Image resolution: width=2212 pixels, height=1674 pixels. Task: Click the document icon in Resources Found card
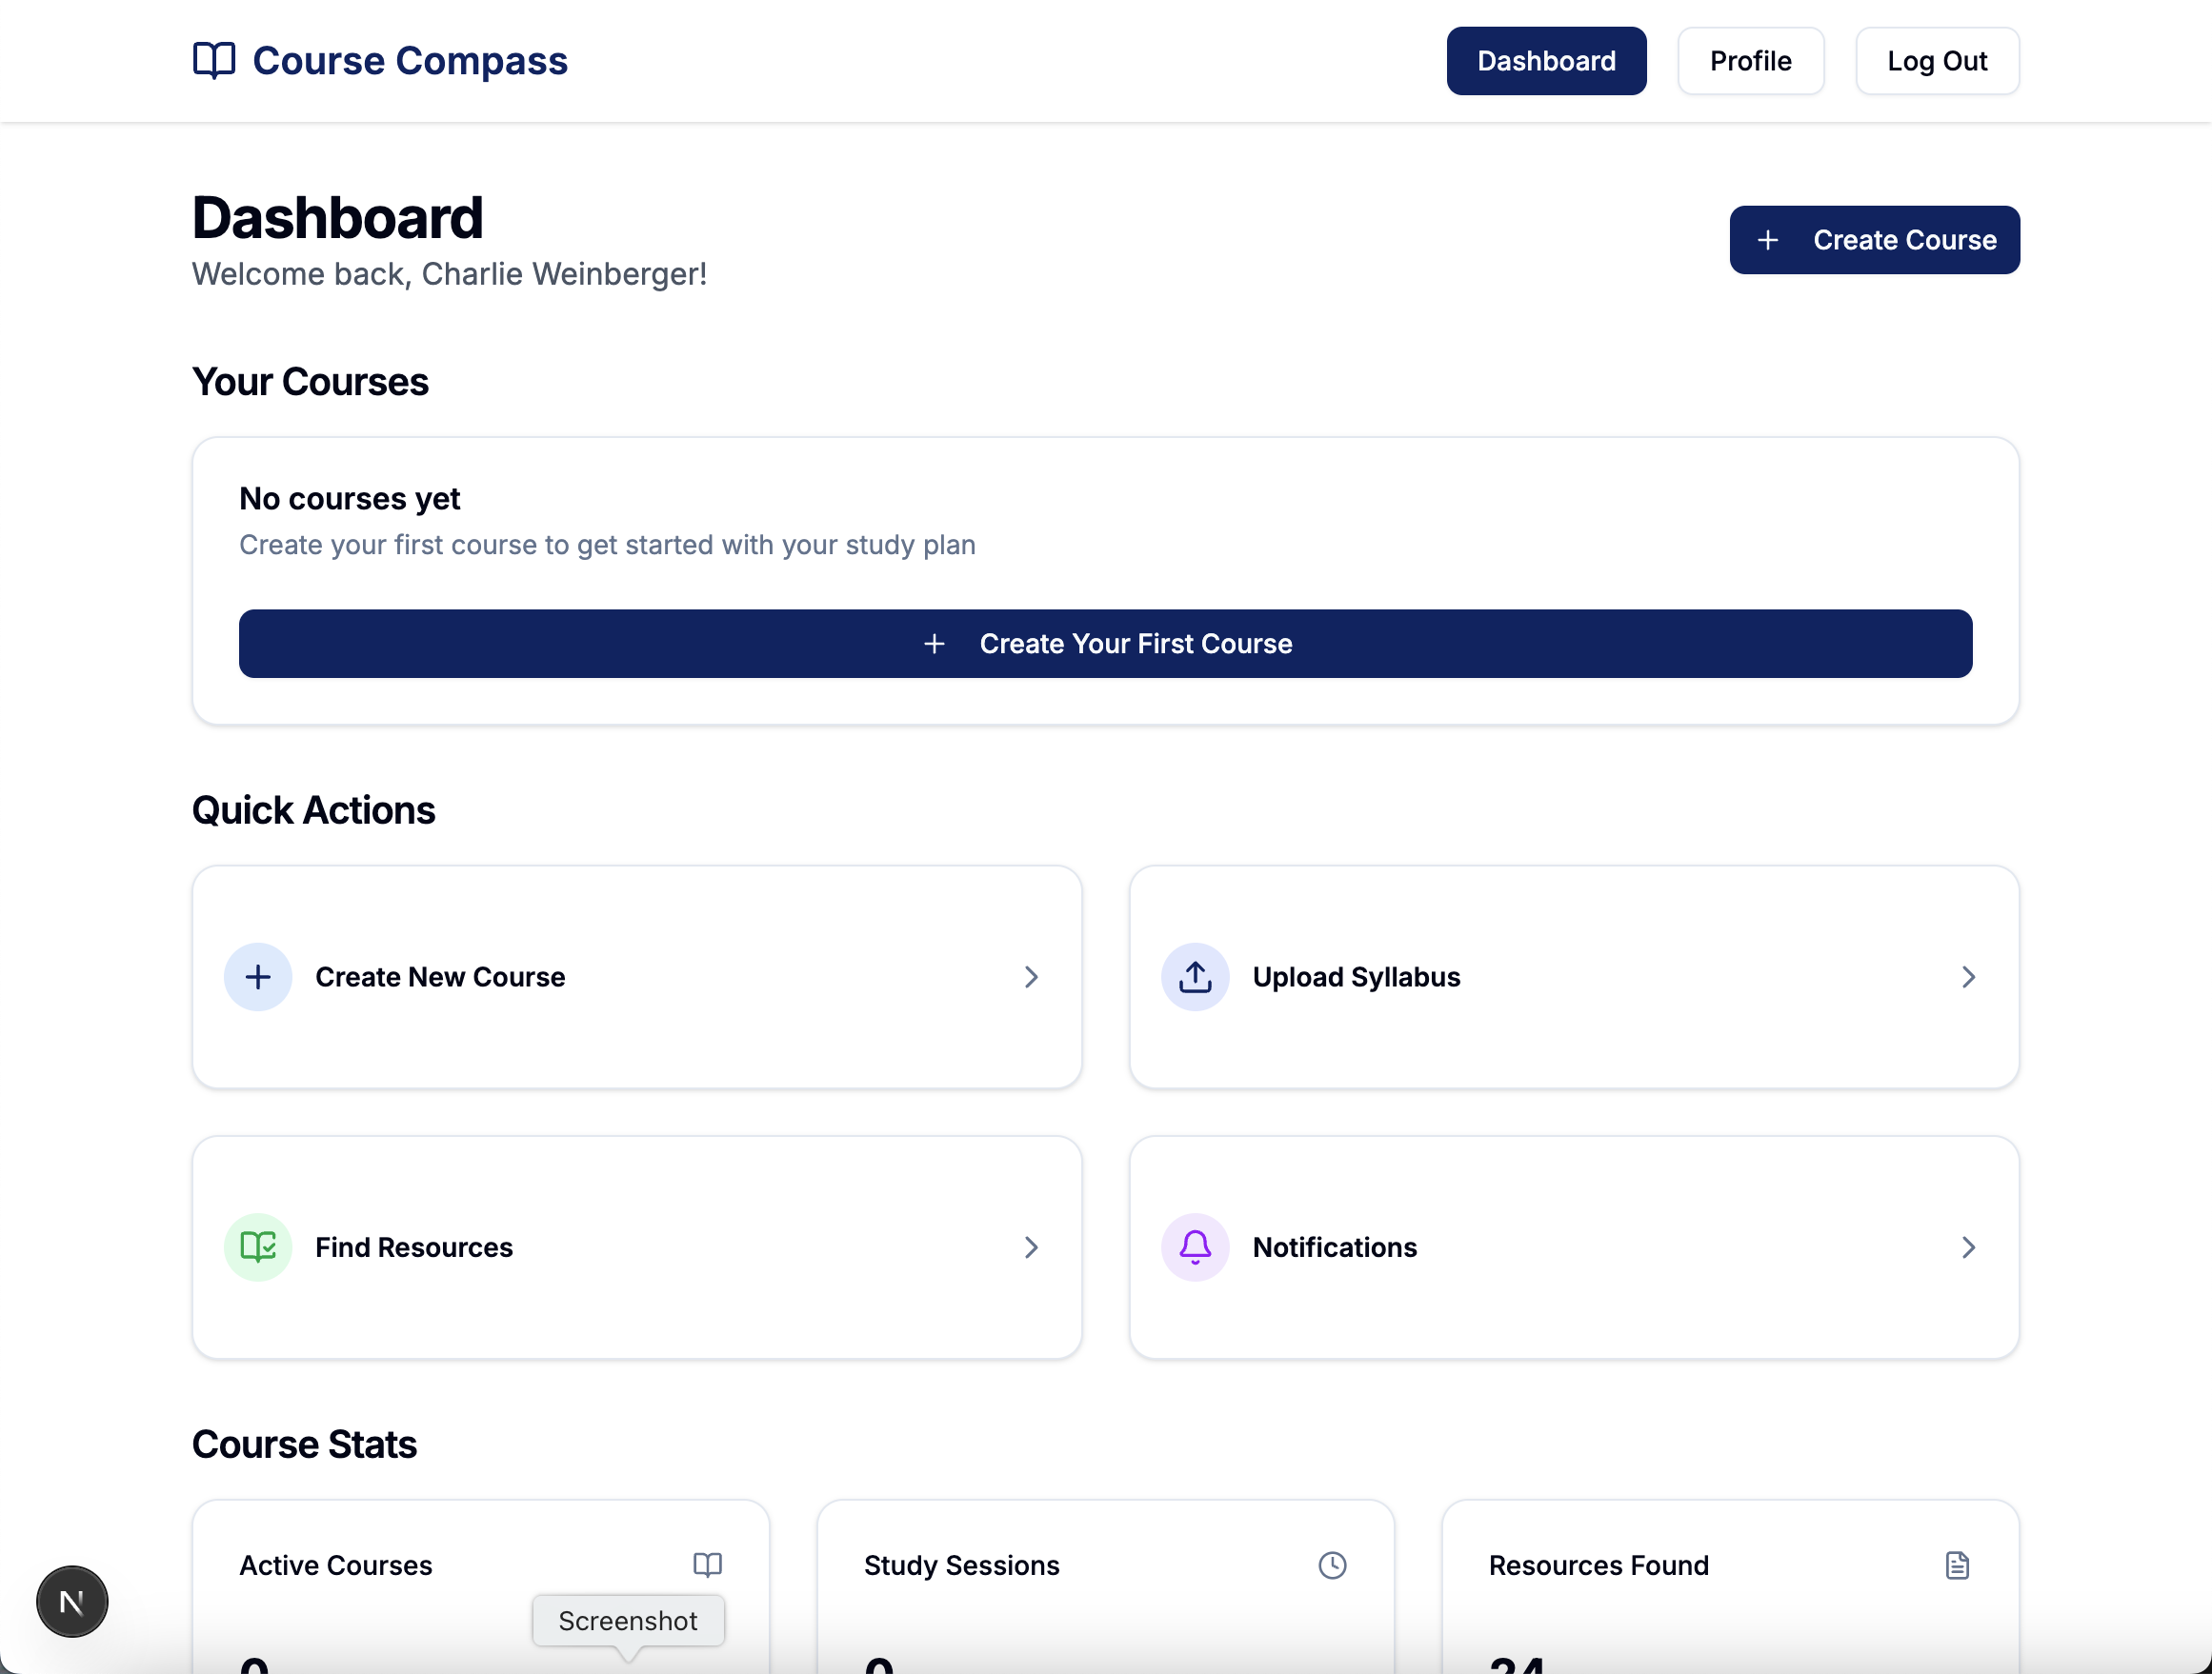coord(1957,1564)
